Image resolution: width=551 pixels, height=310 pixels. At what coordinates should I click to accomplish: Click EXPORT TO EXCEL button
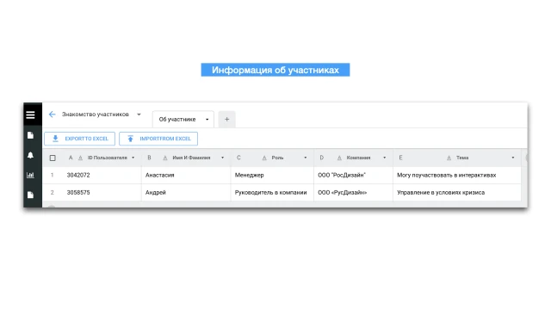coord(80,139)
